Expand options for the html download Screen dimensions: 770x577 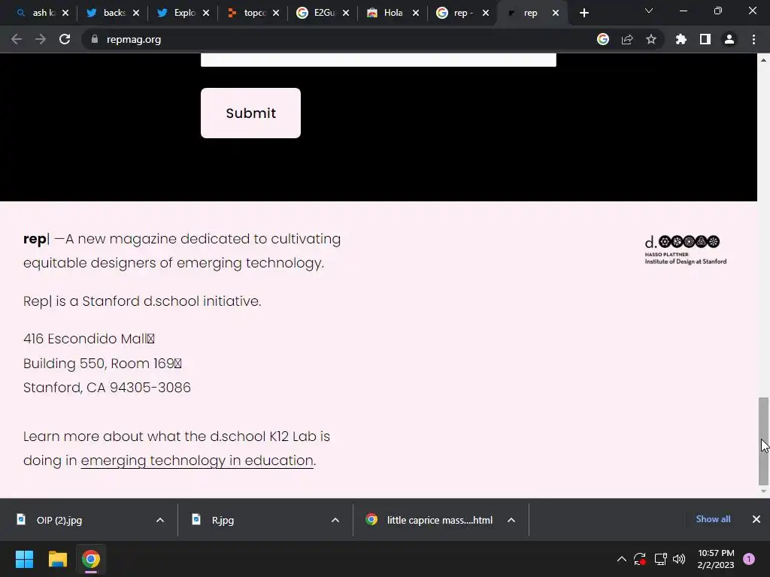[511, 520]
